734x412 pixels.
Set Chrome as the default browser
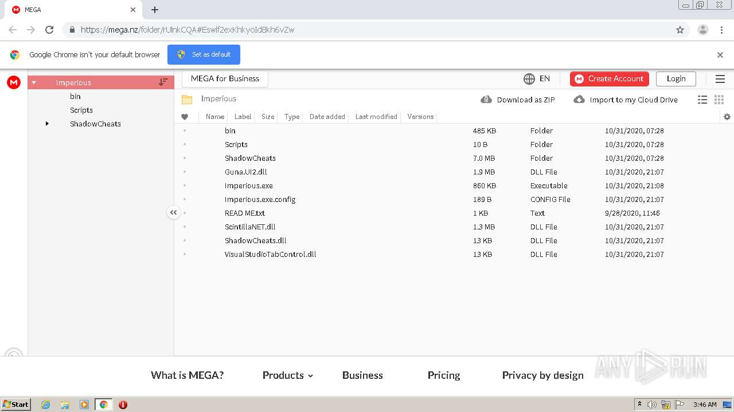(x=204, y=54)
